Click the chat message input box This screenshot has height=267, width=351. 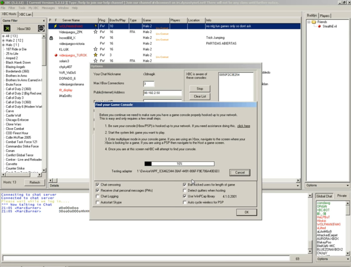(x=146, y=259)
